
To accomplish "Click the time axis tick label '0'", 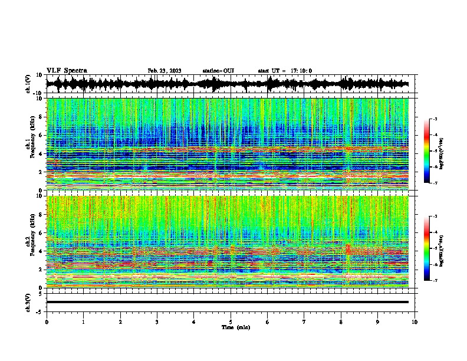I will pos(47,322).
